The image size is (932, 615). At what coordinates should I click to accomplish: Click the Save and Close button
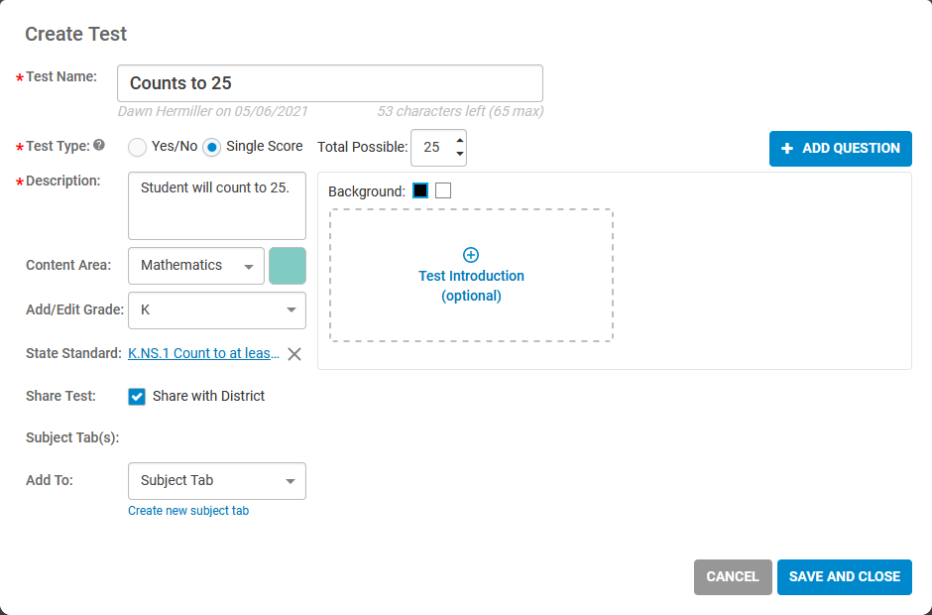pyautogui.click(x=844, y=577)
